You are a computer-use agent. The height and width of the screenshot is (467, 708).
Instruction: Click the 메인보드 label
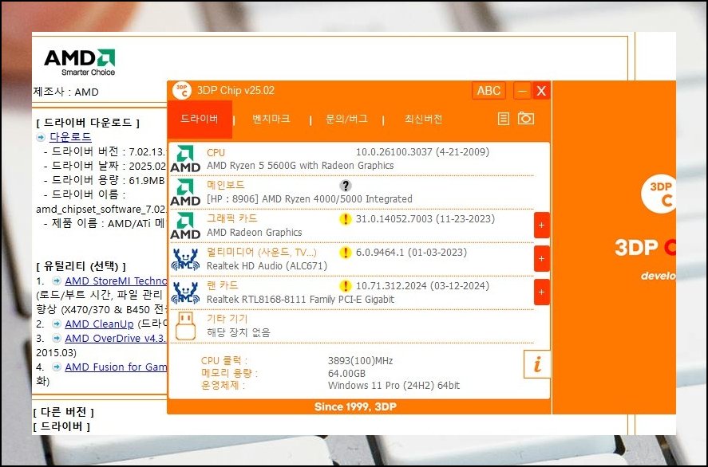[x=225, y=185]
